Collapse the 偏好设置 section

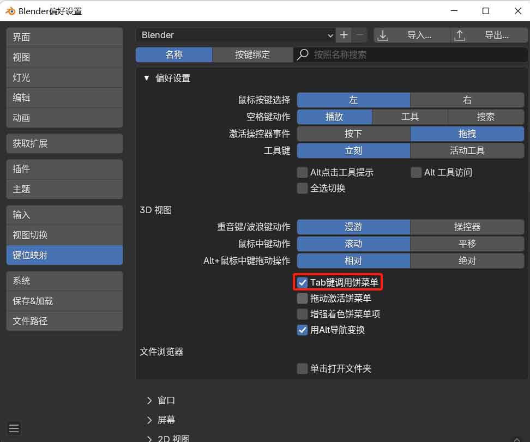click(x=146, y=78)
